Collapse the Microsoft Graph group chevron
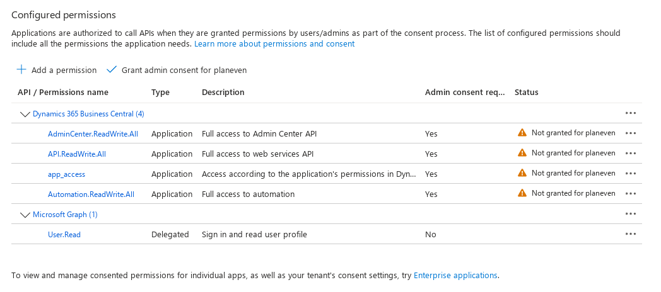 [25, 215]
